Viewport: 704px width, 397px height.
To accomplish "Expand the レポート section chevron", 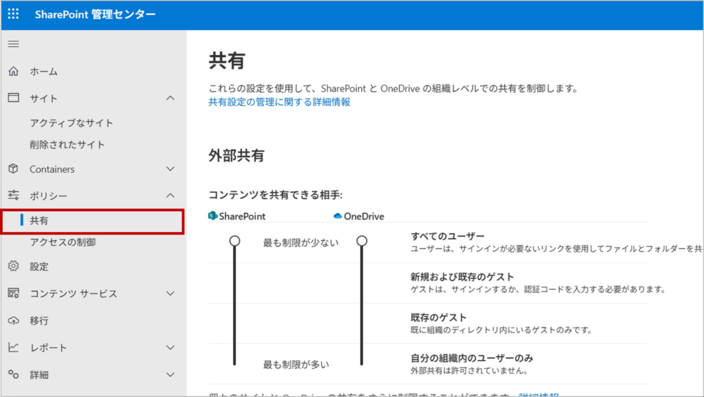I will tap(170, 347).
